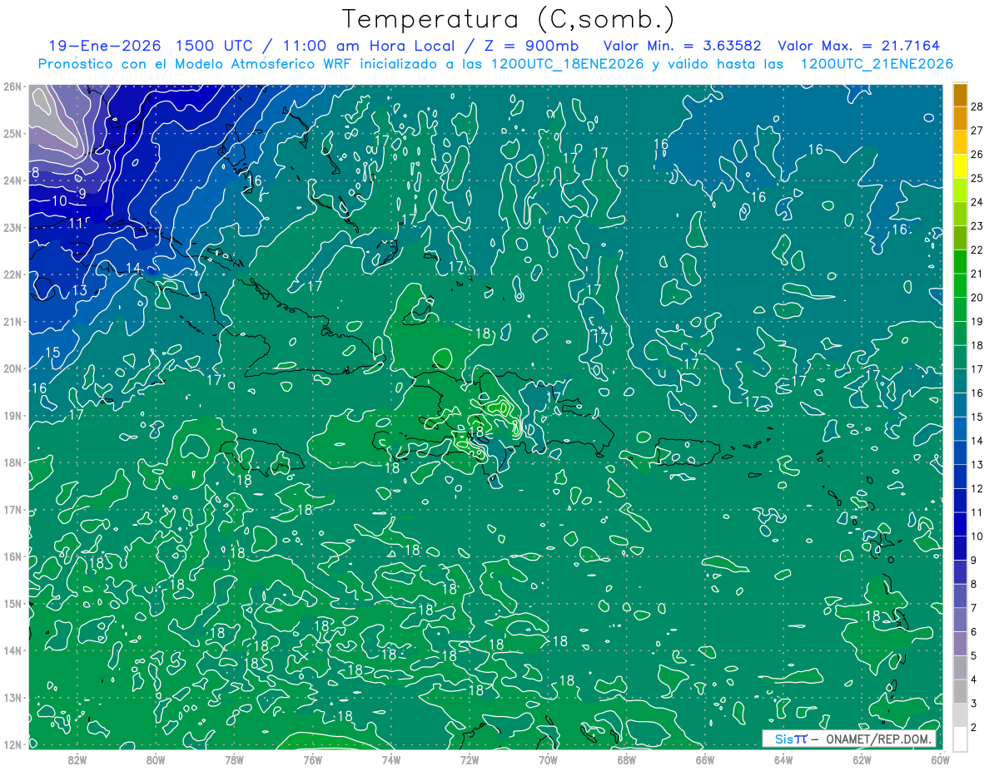Click the "74W" longitude axis label
Viewport: 999px width, 771px height.
tap(390, 759)
